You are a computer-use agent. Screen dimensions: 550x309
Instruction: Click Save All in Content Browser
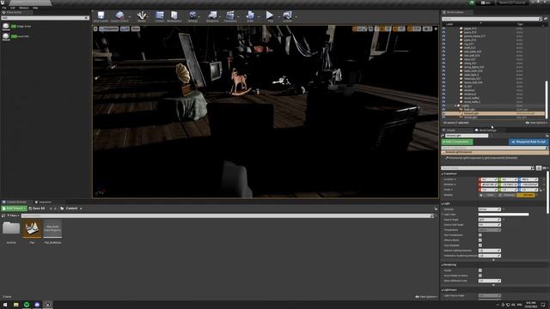37,209
